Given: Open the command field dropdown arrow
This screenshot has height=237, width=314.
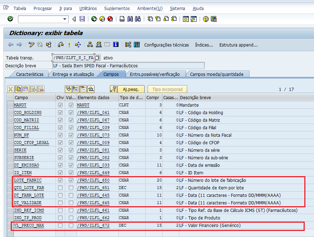Looking at the screenshot, I should (x=65, y=19).
